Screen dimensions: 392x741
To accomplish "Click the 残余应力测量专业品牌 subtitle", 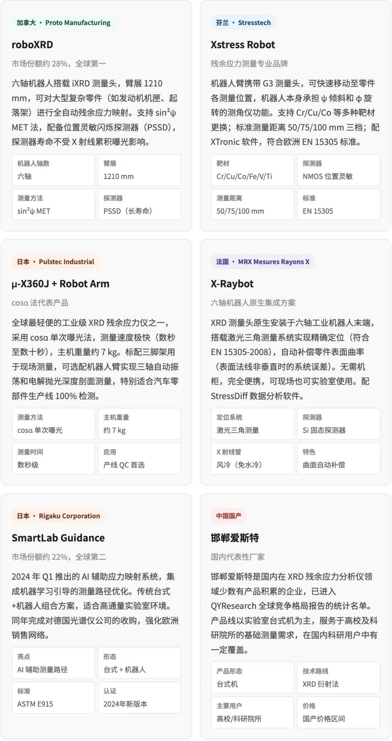I will click(x=249, y=64).
